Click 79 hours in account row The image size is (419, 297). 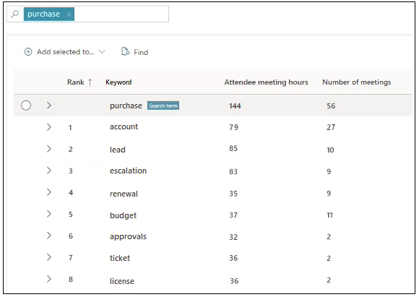233,127
